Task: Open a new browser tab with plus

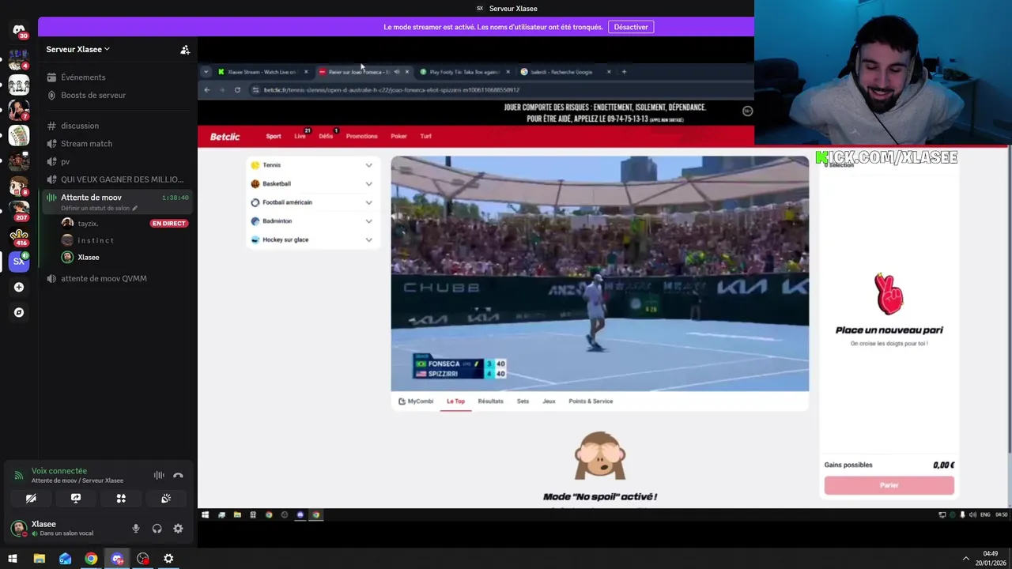Action: [624, 72]
